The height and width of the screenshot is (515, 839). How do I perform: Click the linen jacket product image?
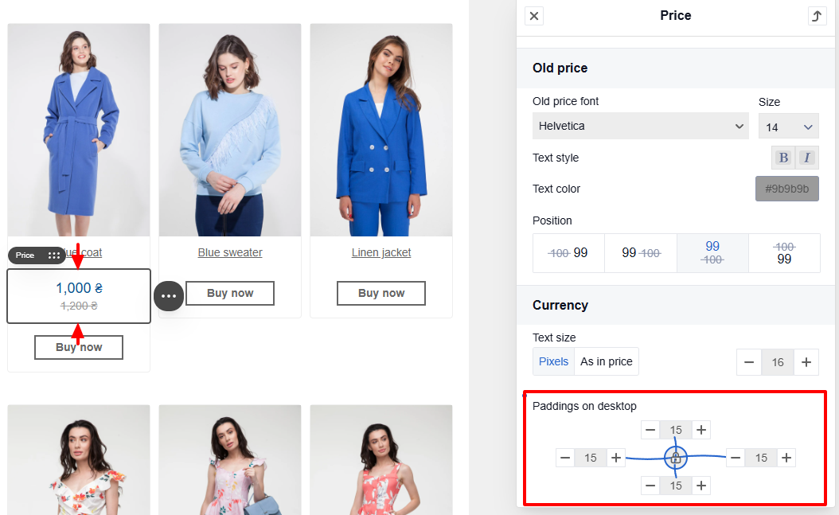381,130
